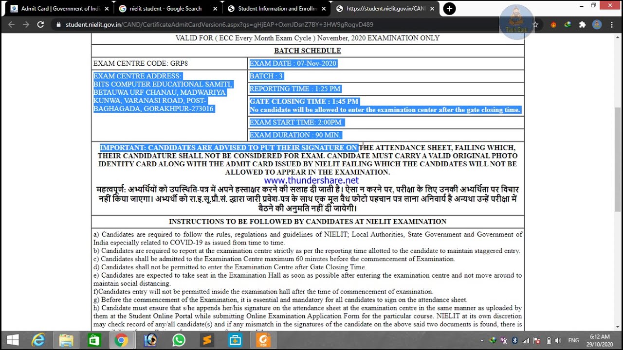The image size is (623, 350).
Task: Open the clock showing 6:12 AM
Action: pyautogui.click(x=599, y=340)
